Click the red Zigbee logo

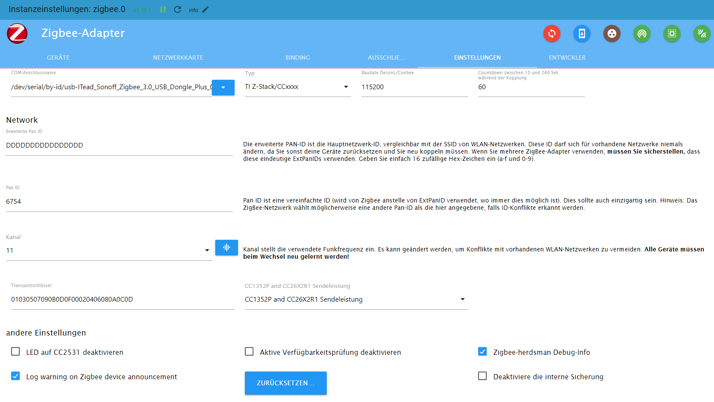17,33
